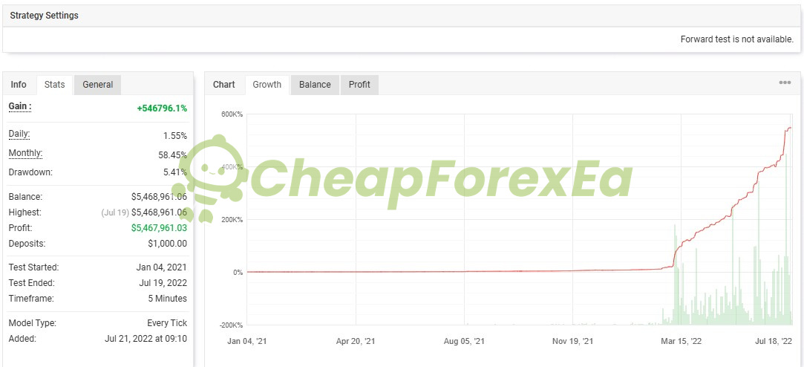Click the 600K% y-axis label
Screen dimensions: 804x367
click(232, 114)
